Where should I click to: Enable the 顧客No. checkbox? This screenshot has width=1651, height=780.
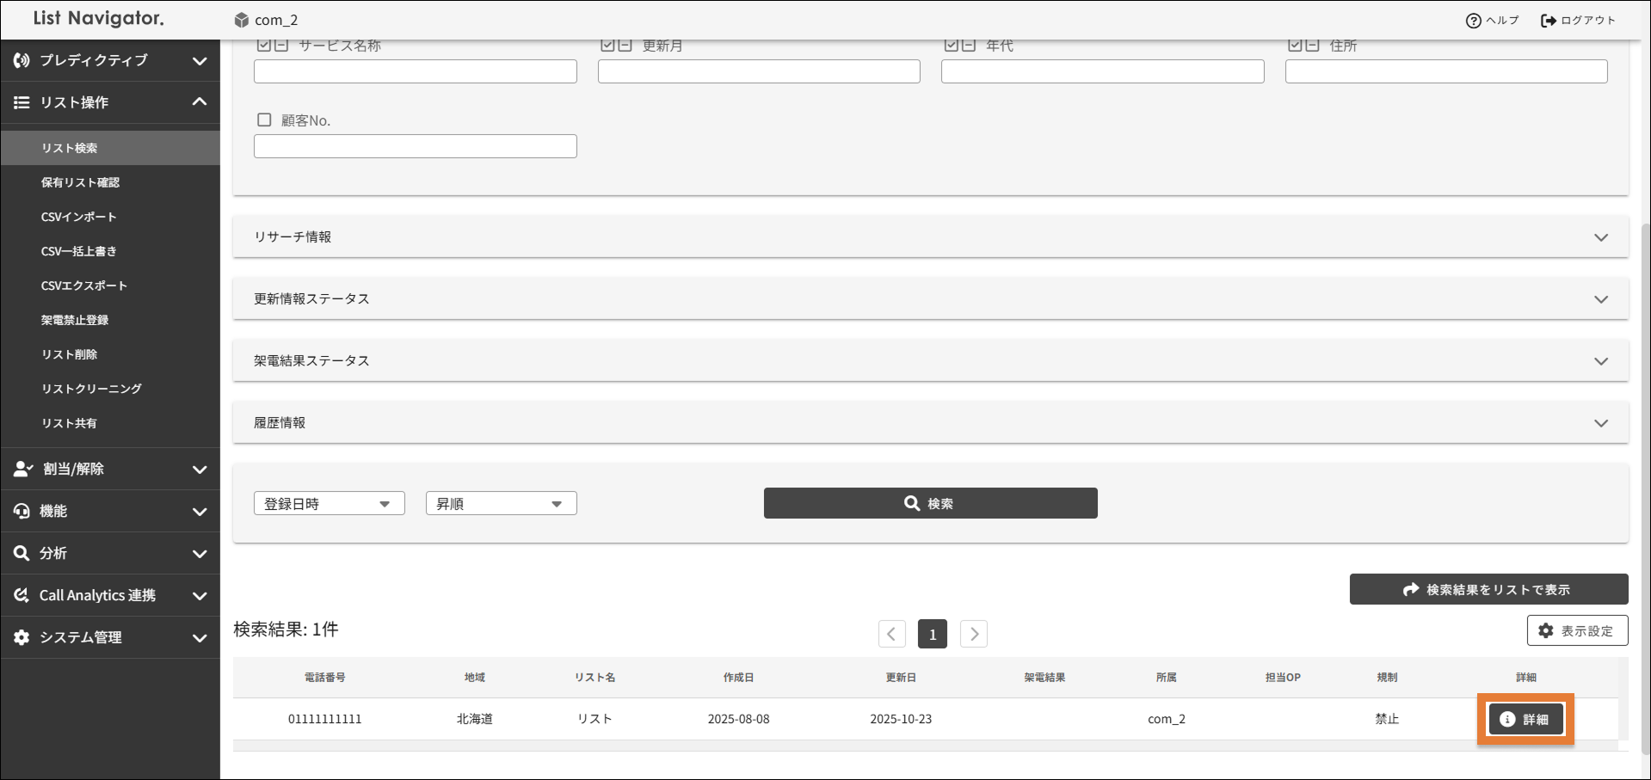(x=264, y=120)
